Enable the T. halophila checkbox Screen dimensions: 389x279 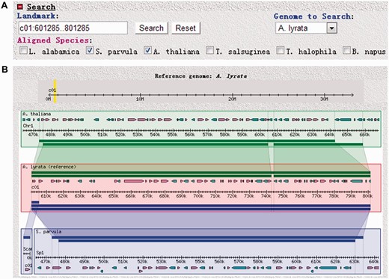tap(281, 51)
